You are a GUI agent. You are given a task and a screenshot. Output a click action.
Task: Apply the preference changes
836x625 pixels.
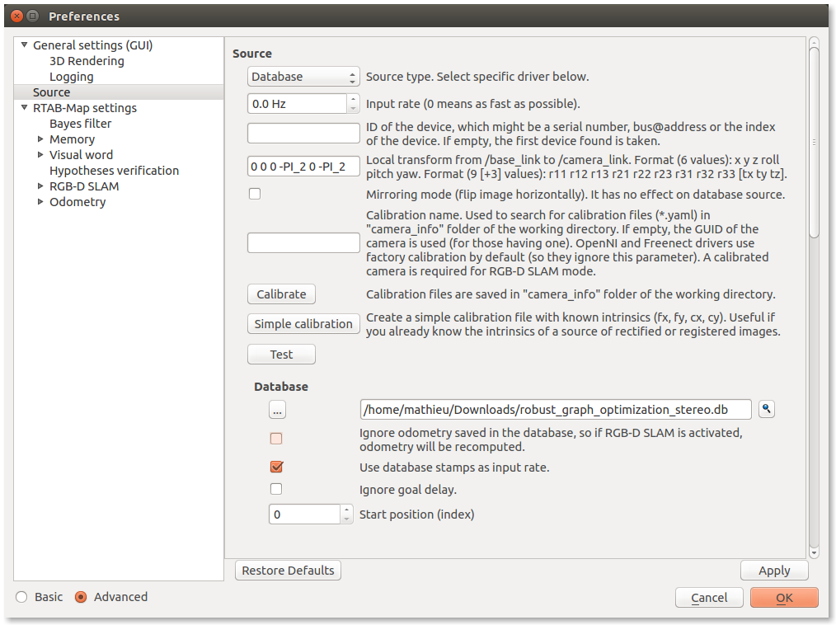774,571
